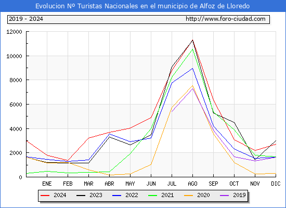Click the 2024 line peak at AGO
Image resolution: width=286 pixels, height=208 pixels.
192,40
